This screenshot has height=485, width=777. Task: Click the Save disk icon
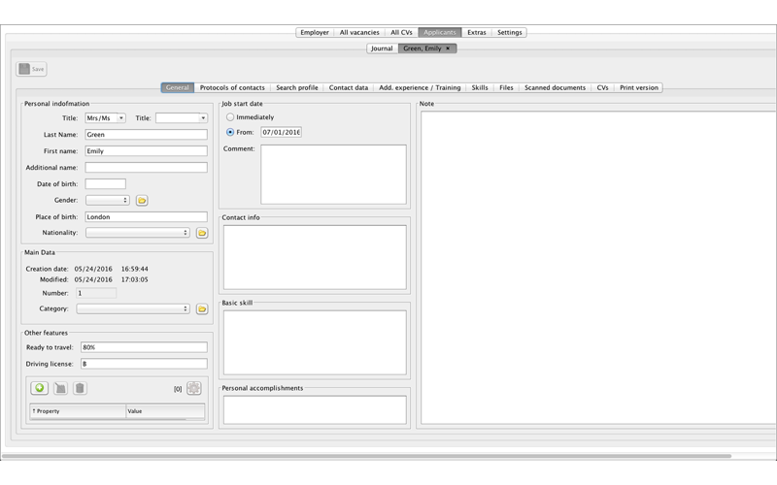point(24,69)
